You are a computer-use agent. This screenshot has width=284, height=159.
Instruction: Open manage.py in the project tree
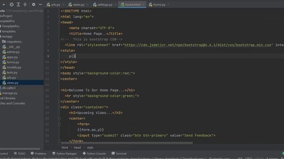tap(10, 93)
